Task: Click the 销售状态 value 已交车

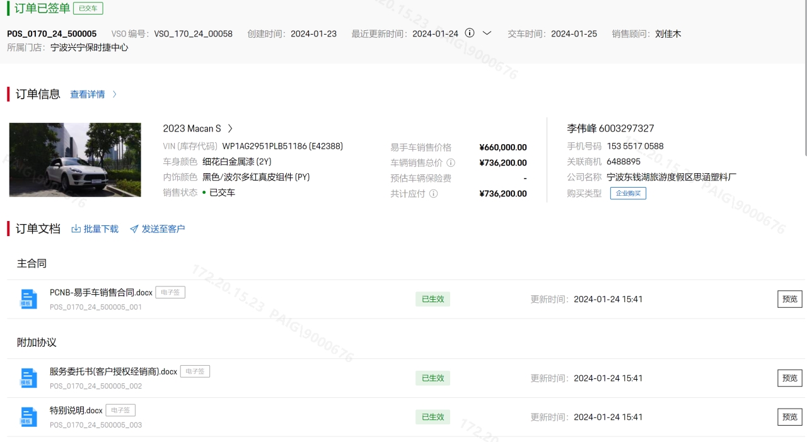Action: click(x=222, y=193)
